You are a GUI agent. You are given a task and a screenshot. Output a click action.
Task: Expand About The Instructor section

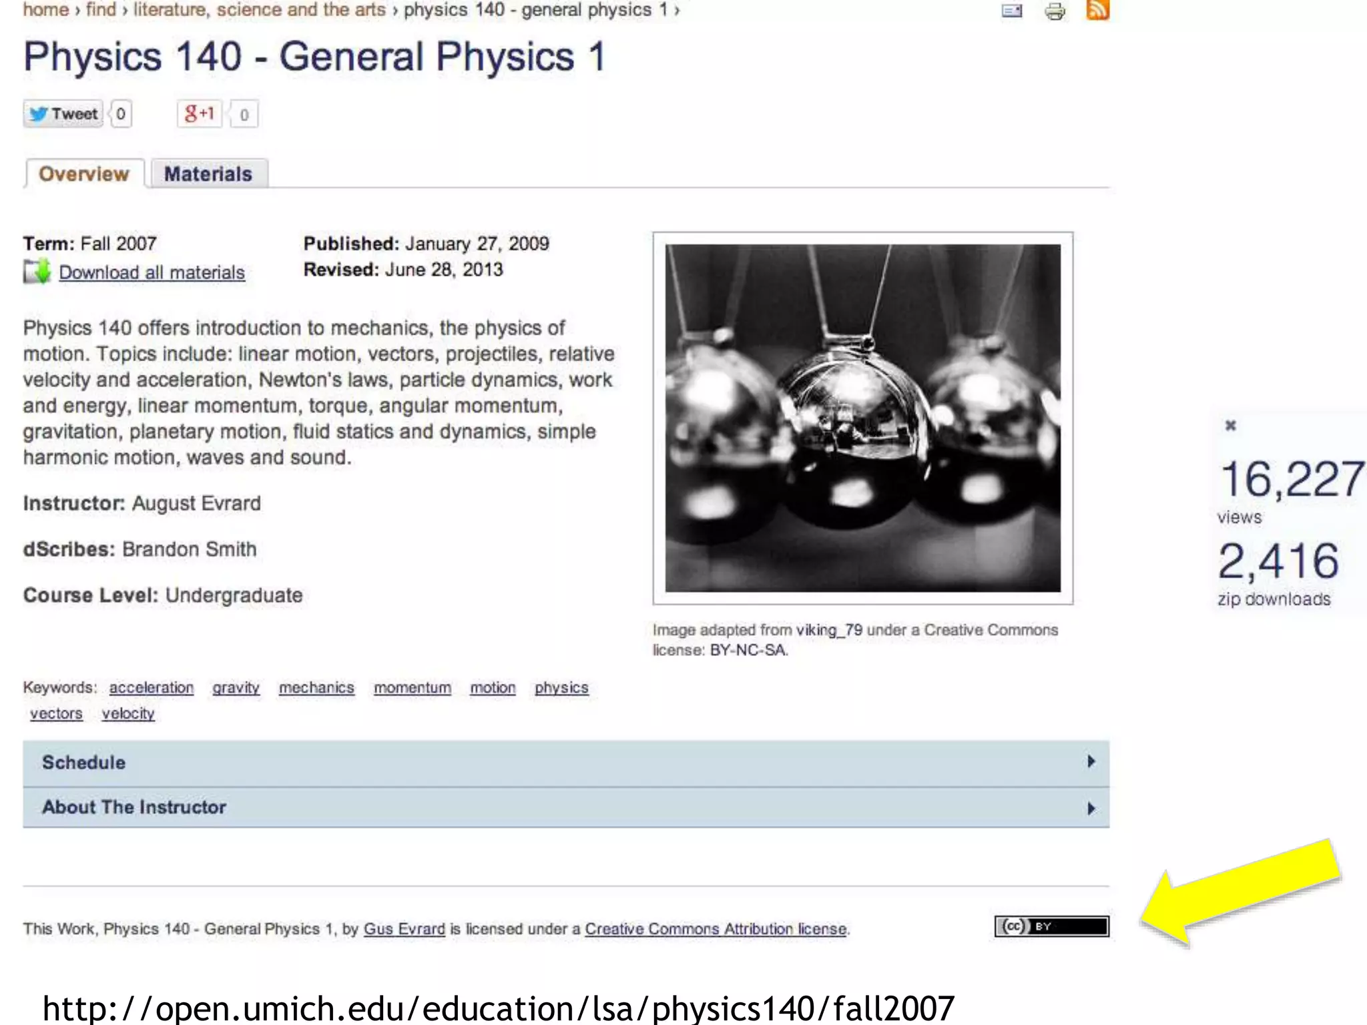[x=135, y=807]
